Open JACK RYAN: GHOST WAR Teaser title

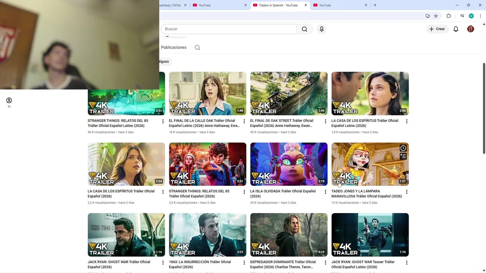pos(363,264)
